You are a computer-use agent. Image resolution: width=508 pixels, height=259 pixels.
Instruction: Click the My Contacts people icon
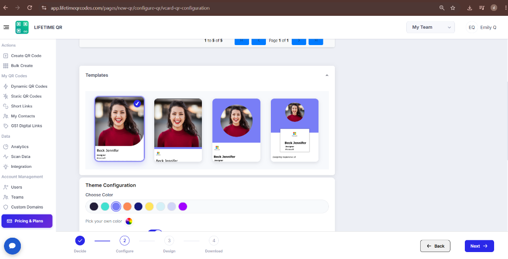tap(5, 116)
